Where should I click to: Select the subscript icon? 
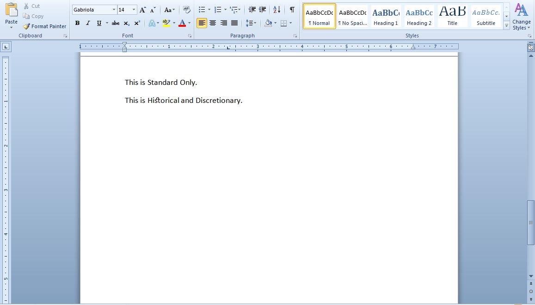coord(125,23)
